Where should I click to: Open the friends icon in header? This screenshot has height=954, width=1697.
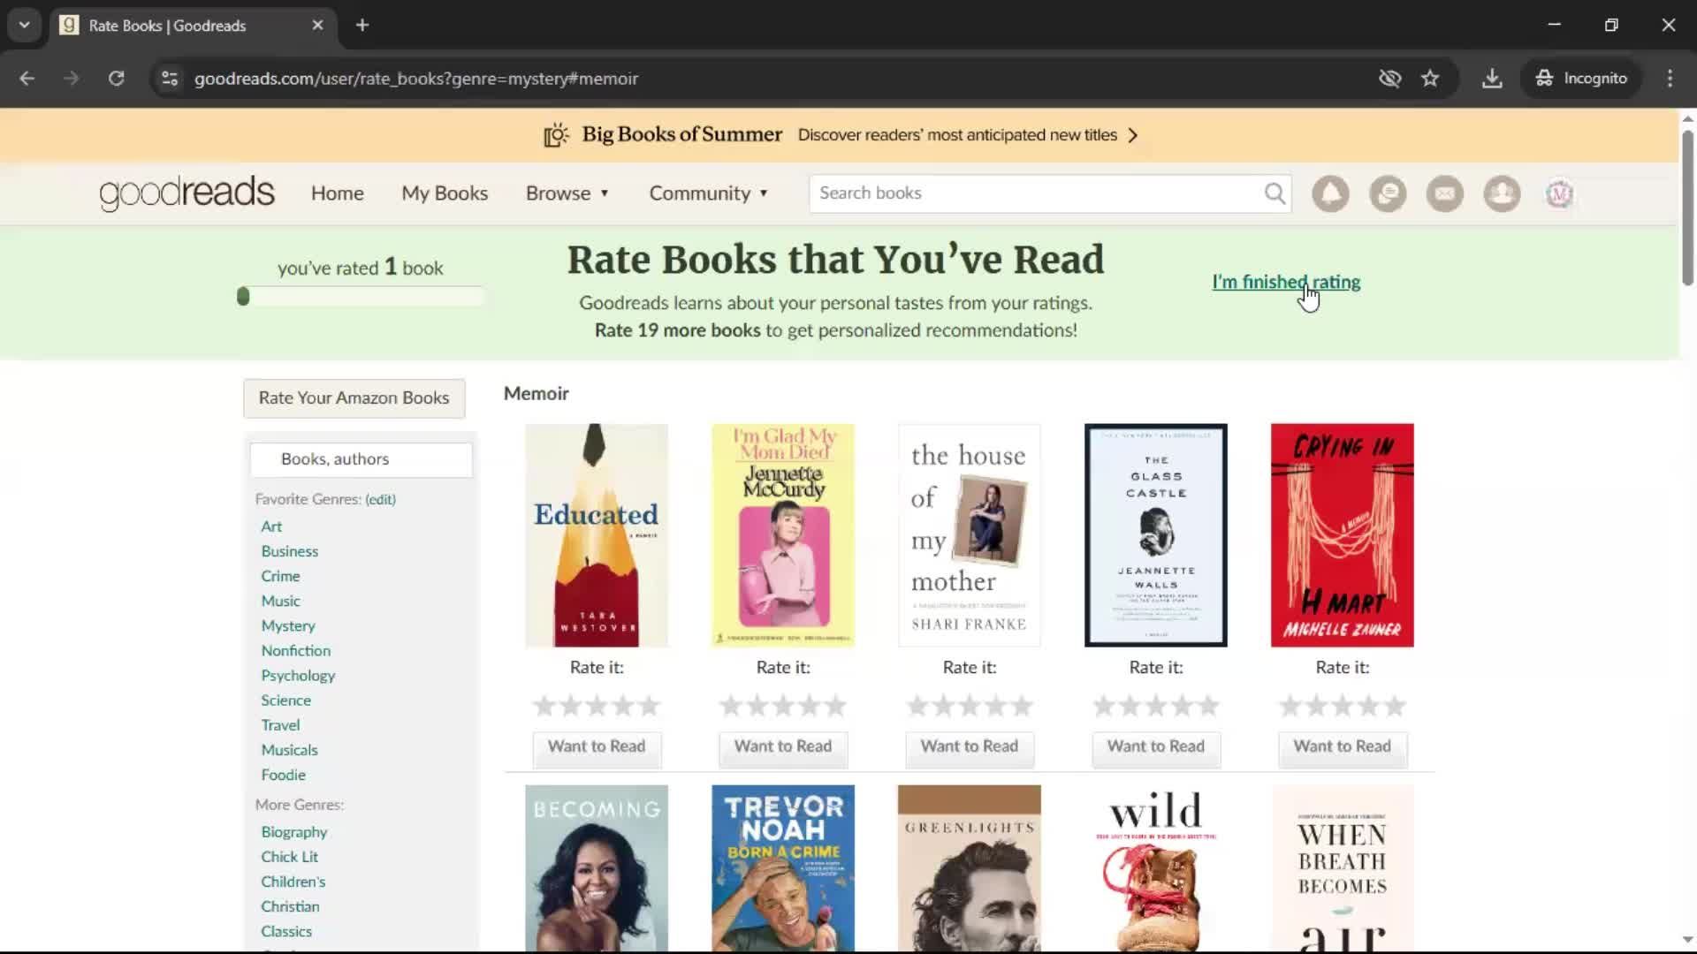[1502, 193]
